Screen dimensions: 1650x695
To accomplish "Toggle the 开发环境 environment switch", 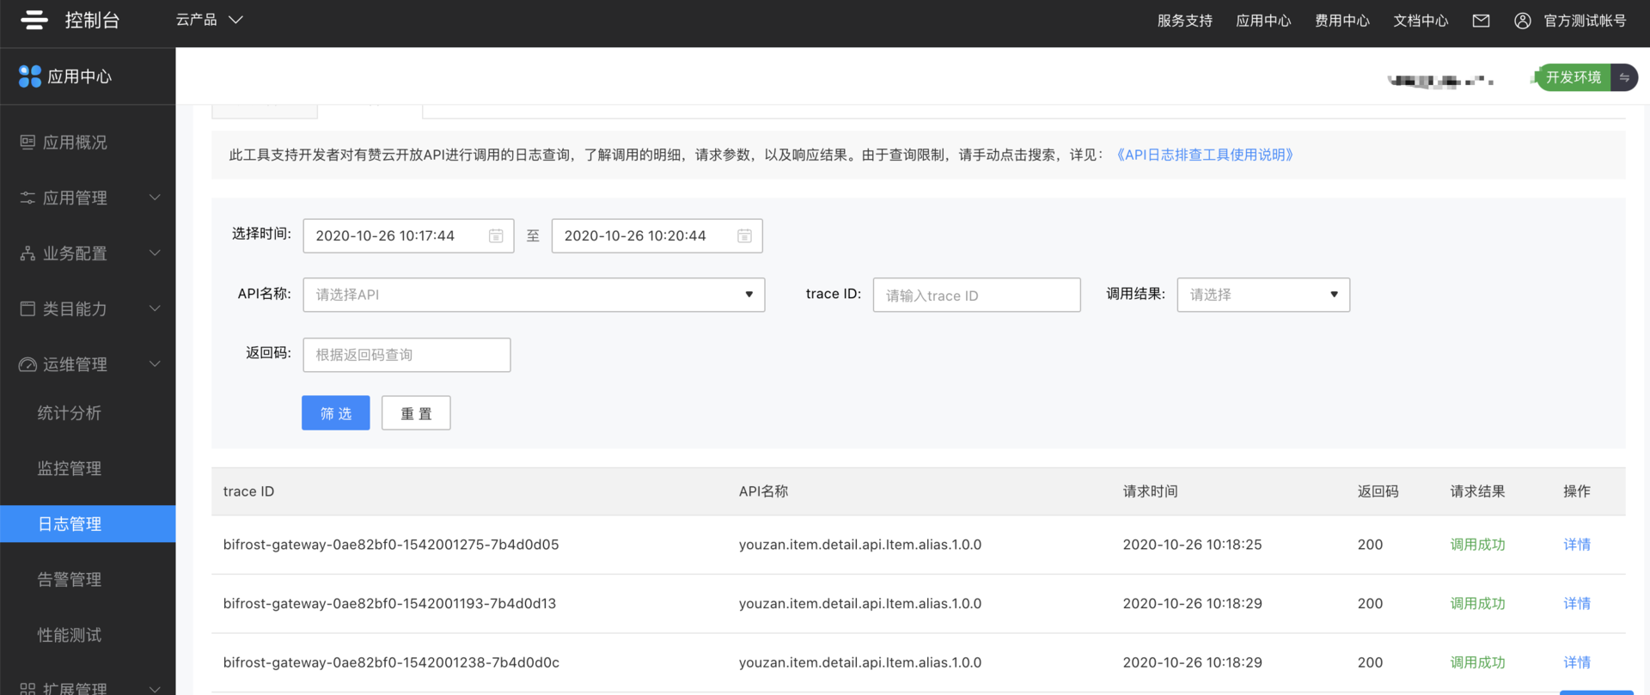I will [x=1586, y=77].
